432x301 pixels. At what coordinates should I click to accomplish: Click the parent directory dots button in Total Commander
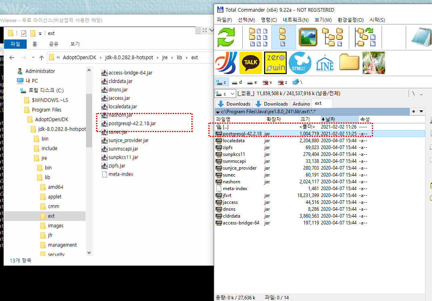(421, 94)
